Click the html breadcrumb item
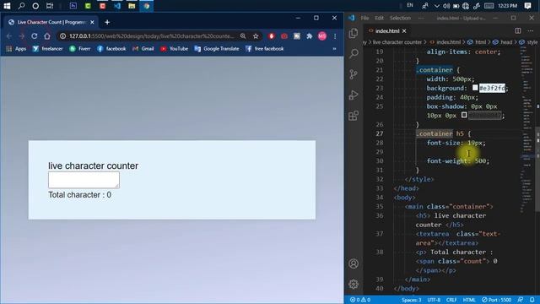 point(477,42)
